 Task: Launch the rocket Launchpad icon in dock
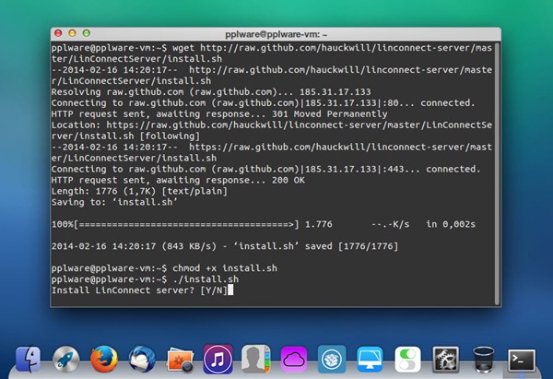[66, 360]
